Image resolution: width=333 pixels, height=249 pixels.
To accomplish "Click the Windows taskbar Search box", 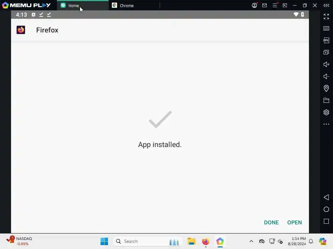I will coord(148,241).
